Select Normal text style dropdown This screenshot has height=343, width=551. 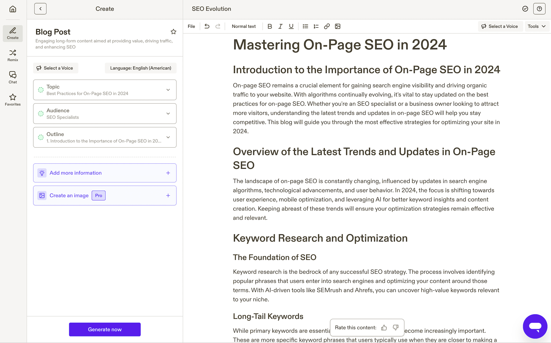tap(243, 26)
